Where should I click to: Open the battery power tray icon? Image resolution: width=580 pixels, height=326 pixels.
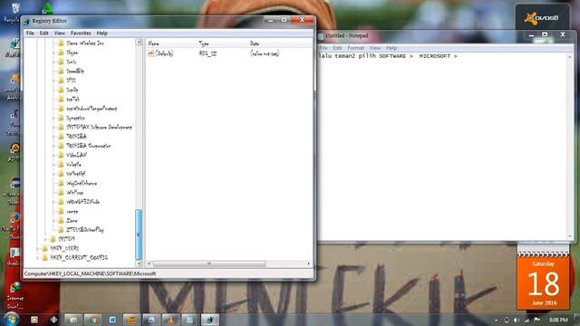507,320
